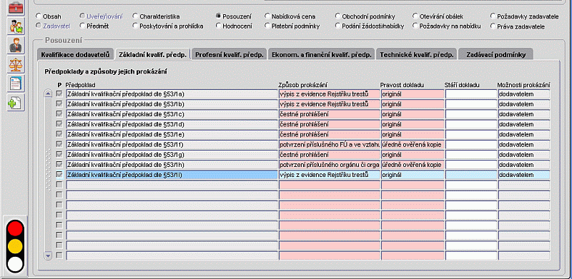Click the Pravost dokladu column header
Screen dimensions: 572x279
coord(402,85)
